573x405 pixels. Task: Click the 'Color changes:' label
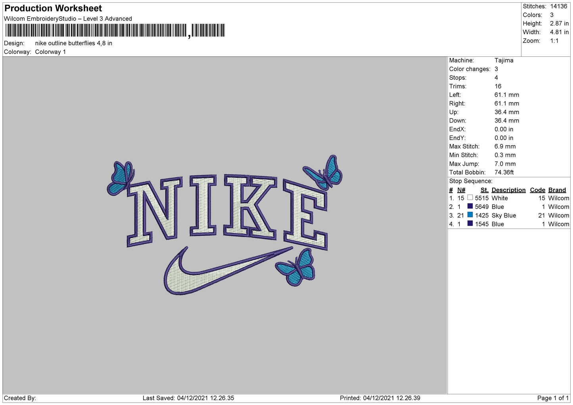click(470, 69)
